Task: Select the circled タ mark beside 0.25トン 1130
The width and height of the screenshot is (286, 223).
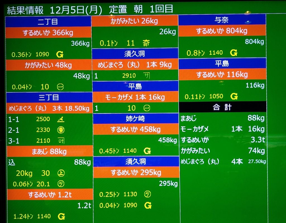Action: [x=147, y=194]
